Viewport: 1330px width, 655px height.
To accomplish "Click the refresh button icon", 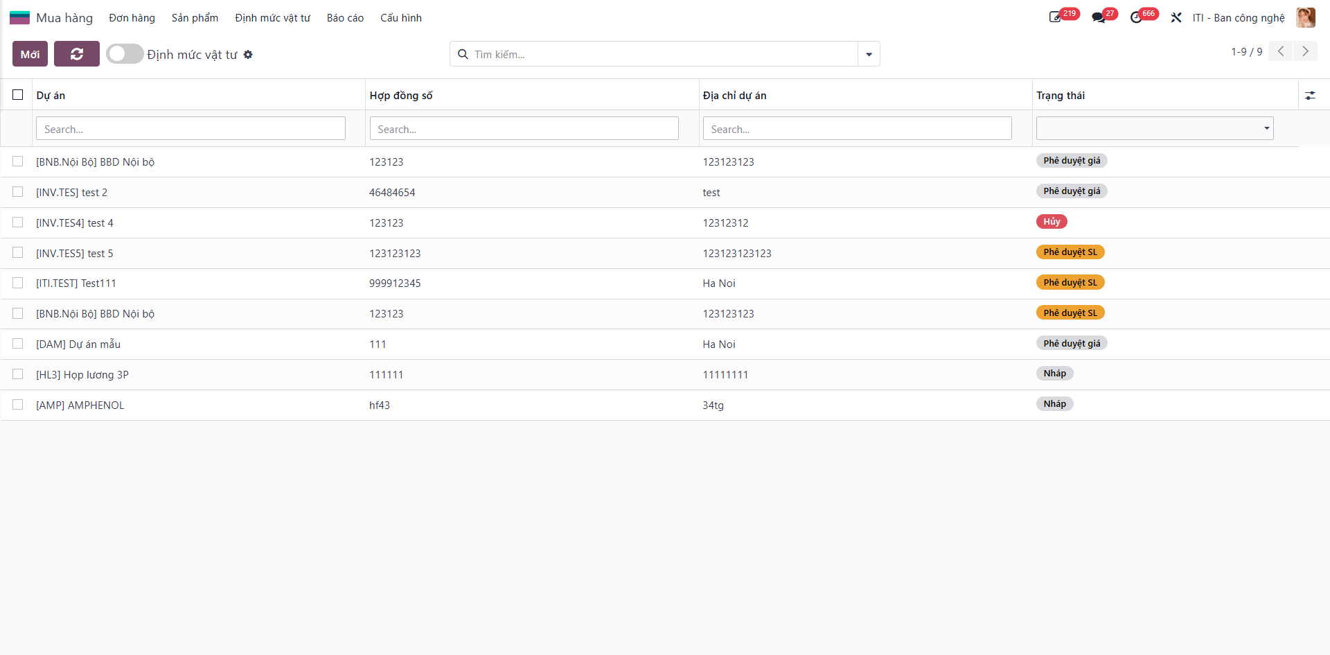I will click(77, 54).
